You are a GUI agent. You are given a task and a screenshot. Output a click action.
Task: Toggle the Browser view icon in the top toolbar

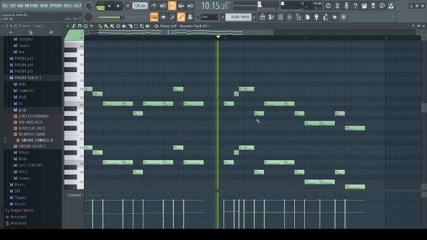(298, 17)
